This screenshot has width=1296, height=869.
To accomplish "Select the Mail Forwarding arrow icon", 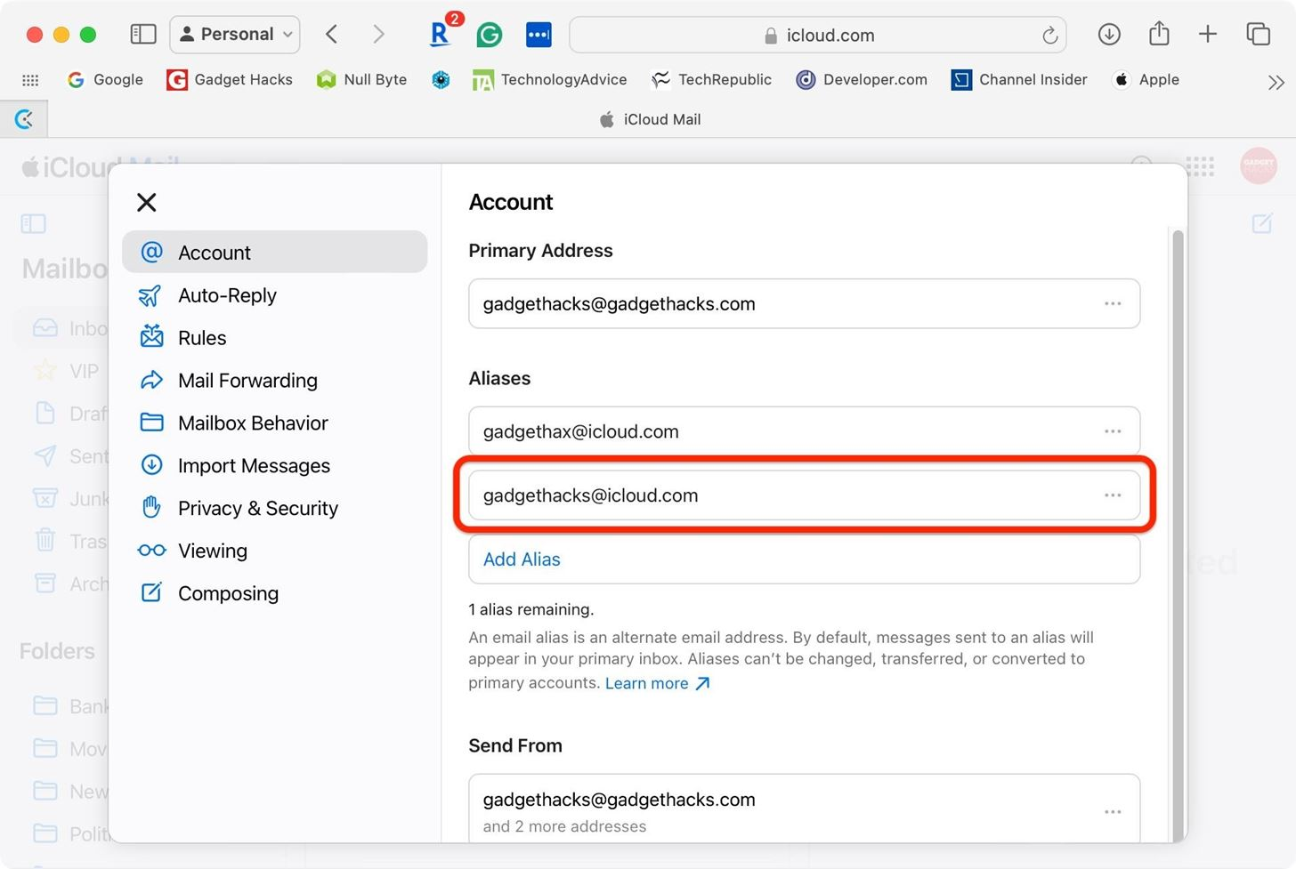I will (151, 380).
